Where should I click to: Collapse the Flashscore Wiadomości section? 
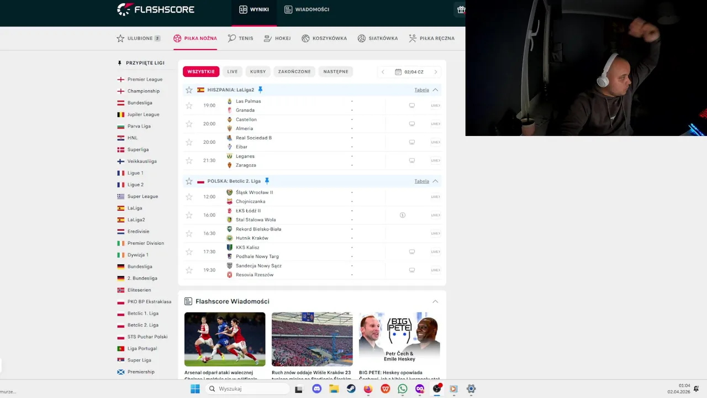coord(435,301)
